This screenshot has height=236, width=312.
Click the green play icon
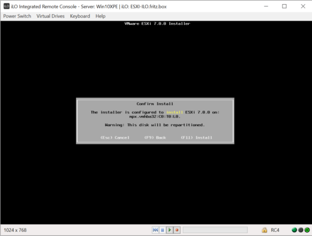(x=169, y=230)
